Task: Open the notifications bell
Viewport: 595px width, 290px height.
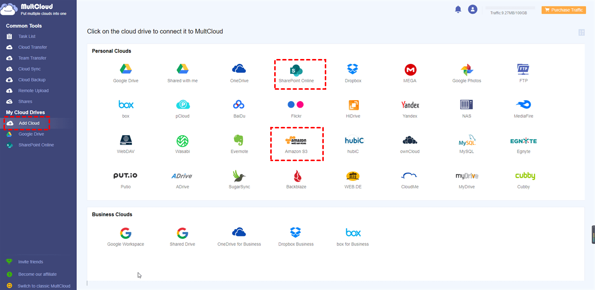Action: (458, 9)
